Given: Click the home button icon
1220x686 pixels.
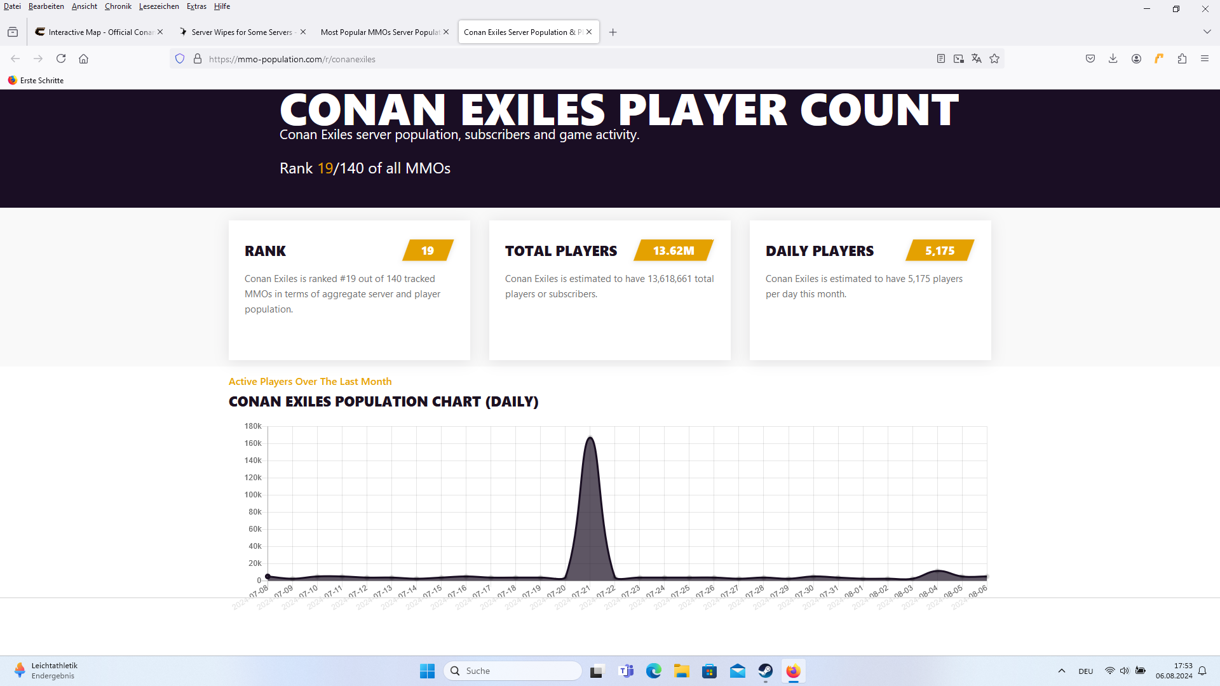Looking at the screenshot, I should (83, 58).
